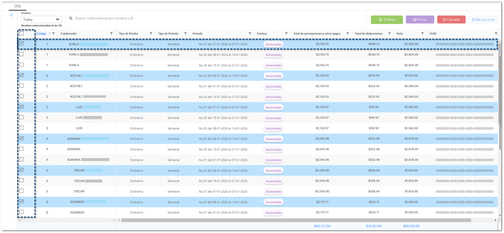Open the Neto column filter icon
Viewport: 504px width, 233px height.
tap(423, 34)
